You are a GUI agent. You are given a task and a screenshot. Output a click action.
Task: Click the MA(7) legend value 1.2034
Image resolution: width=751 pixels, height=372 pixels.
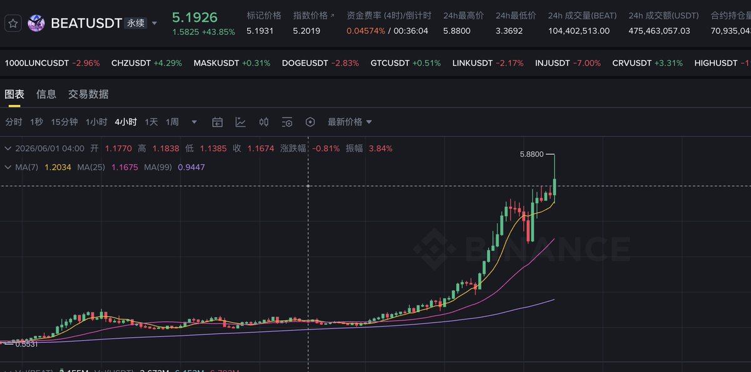click(58, 167)
